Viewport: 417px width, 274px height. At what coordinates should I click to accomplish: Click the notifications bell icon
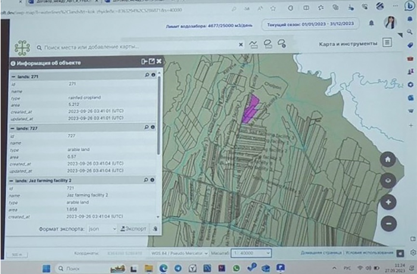pos(372,23)
